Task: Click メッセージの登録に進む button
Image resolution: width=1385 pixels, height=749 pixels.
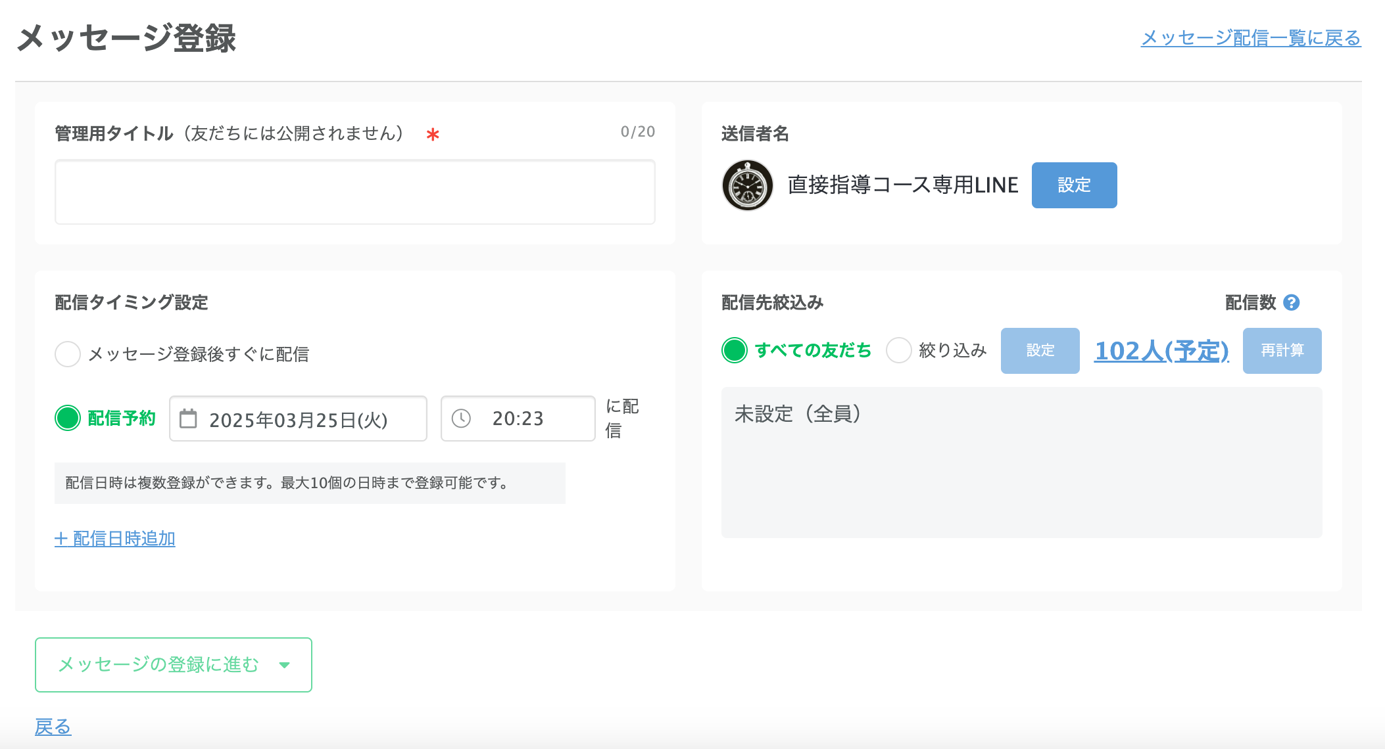Action: [x=158, y=665]
